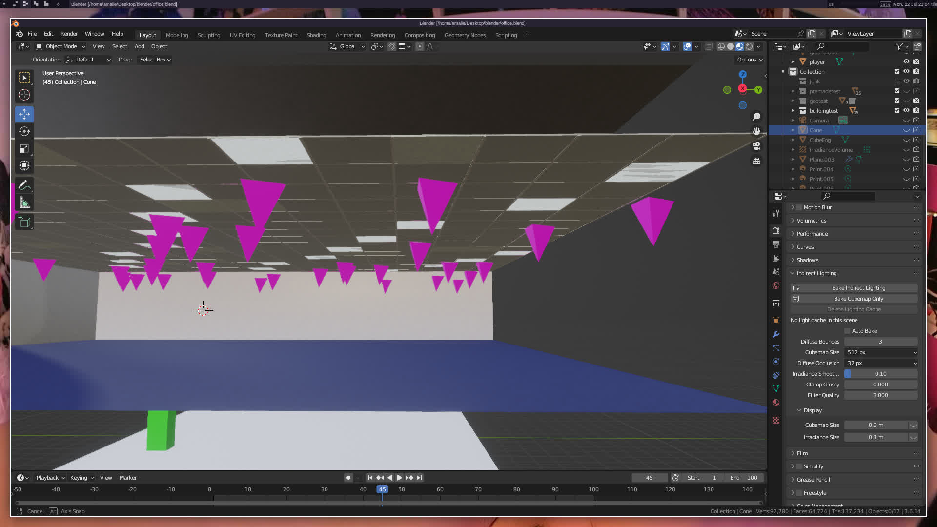Hide the buildingtest collection with eye icon
The image size is (937, 527).
pyautogui.click(x=906, y=110)
